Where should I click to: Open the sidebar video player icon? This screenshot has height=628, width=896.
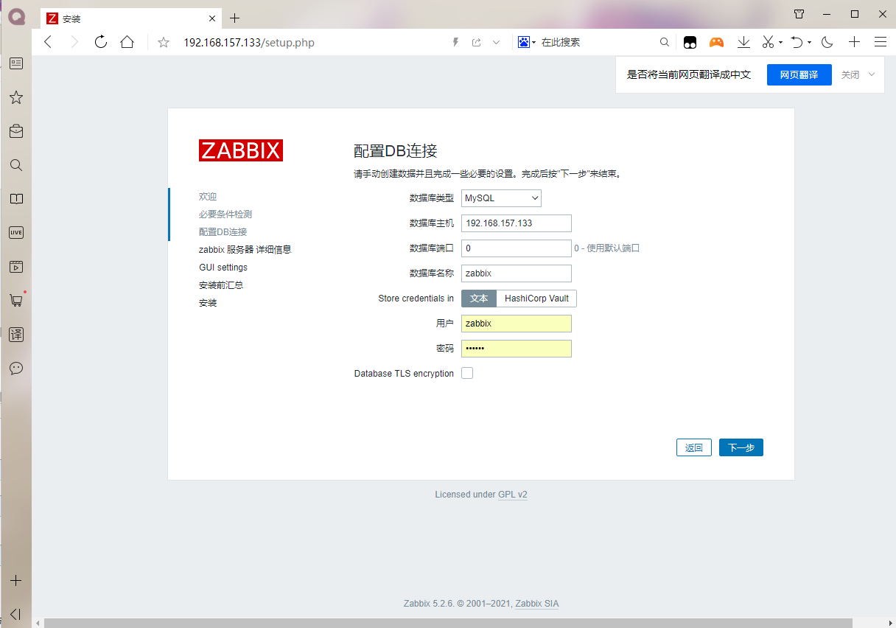15,267
